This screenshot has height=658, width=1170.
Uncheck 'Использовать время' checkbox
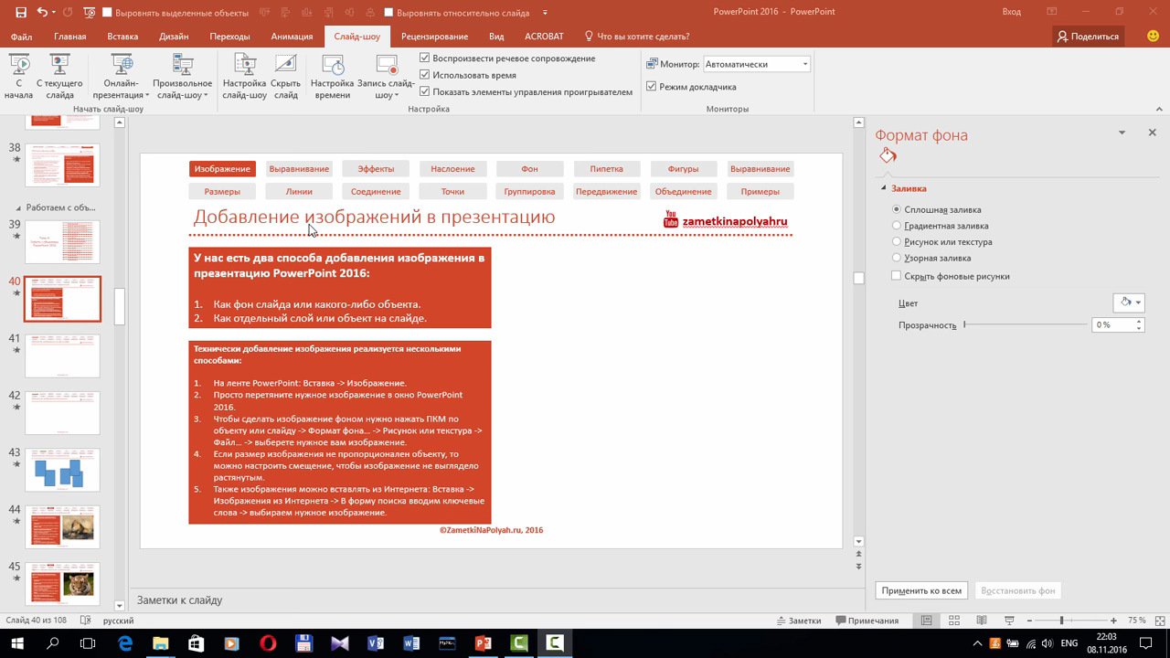424,75
